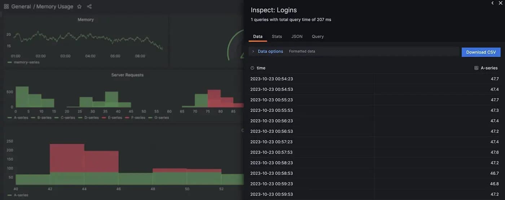The width and height of the screenshot is (505, 200).
Task: Toggle the memory-series legend item
Action: (x=24, y=62)
